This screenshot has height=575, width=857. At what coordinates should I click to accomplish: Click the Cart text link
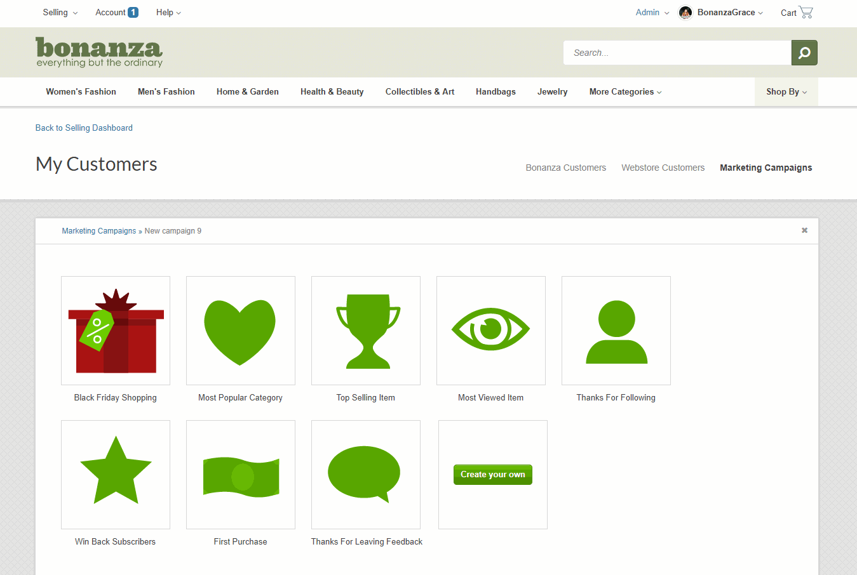point(788,13)
